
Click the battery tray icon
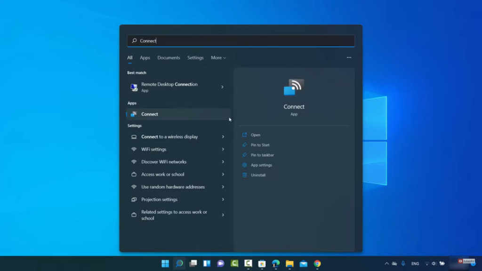coord(442,263)
